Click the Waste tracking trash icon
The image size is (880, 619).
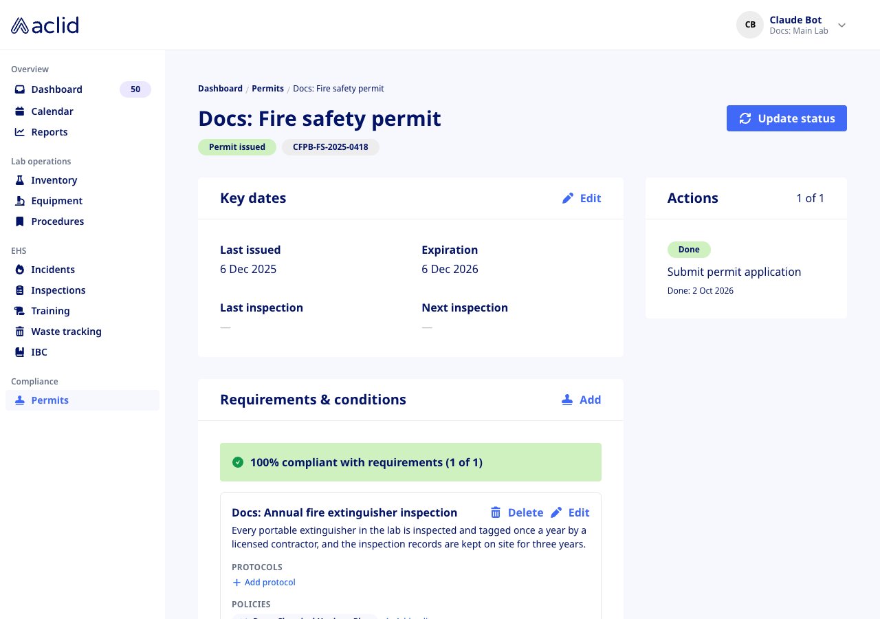20,332
